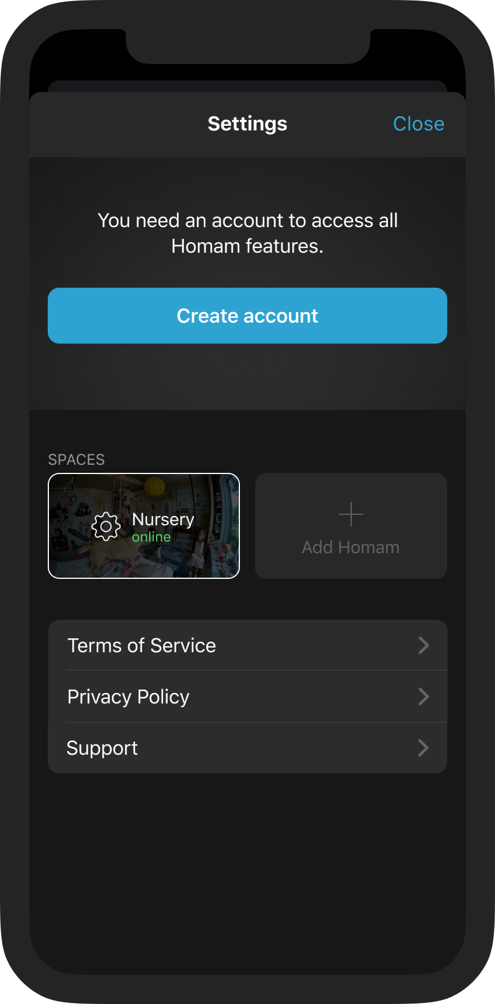Select the chevron next to Support
The image size is (495, 1004).
click(424, 748)
